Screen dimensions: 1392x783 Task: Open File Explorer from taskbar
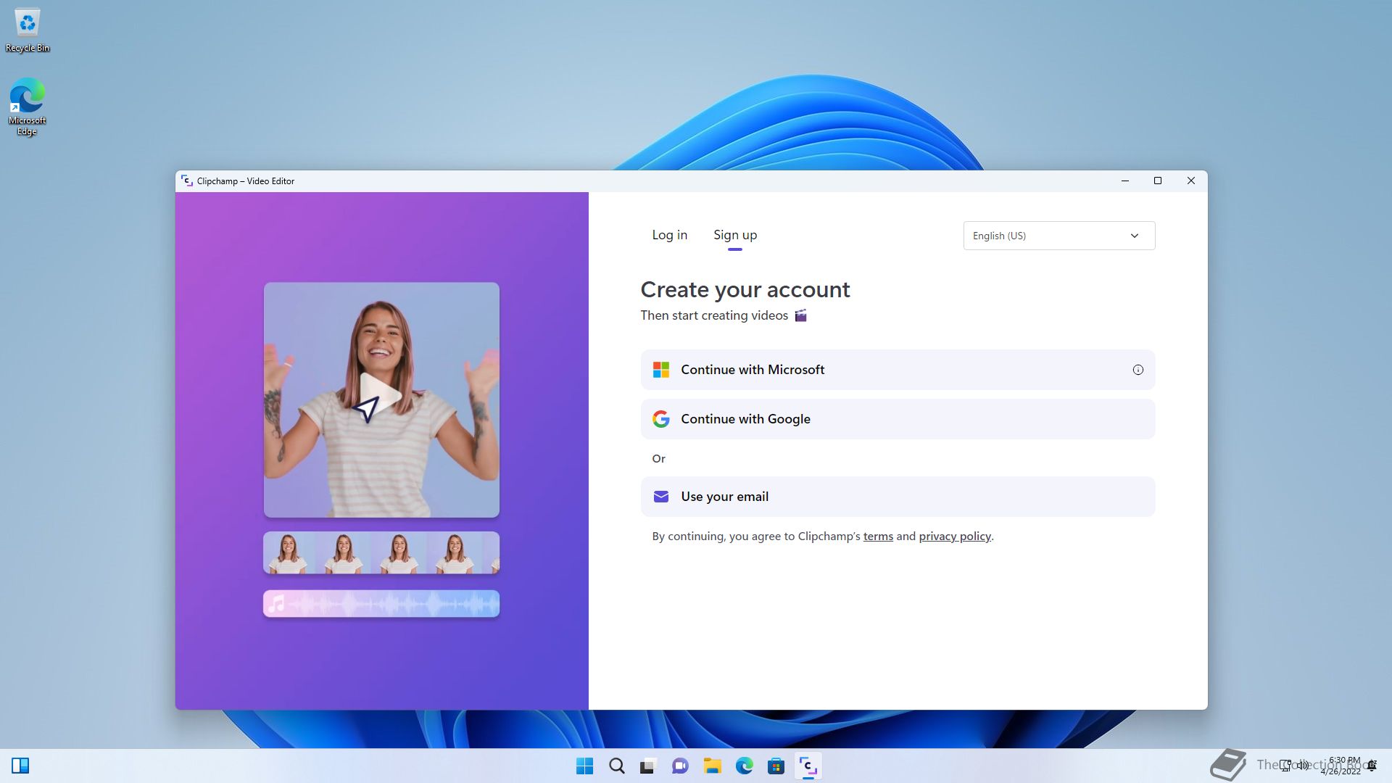point(712,766)
